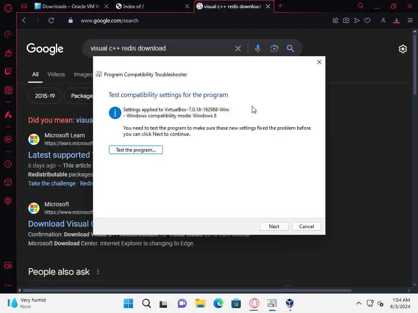Screen dimensions: 418x313
Task: Open GX Control speedometer icon in sidebar
Action: tap(8, 34)
